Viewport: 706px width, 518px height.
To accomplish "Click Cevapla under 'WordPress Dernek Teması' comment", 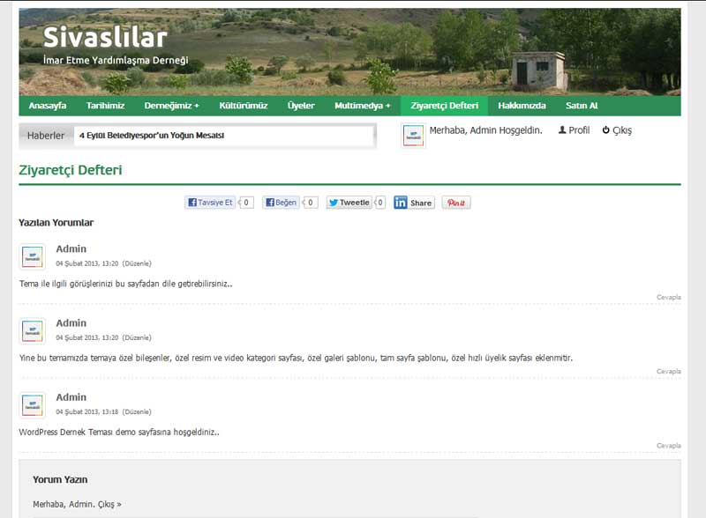I will pos(669,446).
